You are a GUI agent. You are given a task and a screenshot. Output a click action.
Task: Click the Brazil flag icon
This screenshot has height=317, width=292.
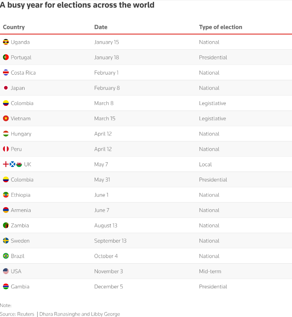click(6, 256)
